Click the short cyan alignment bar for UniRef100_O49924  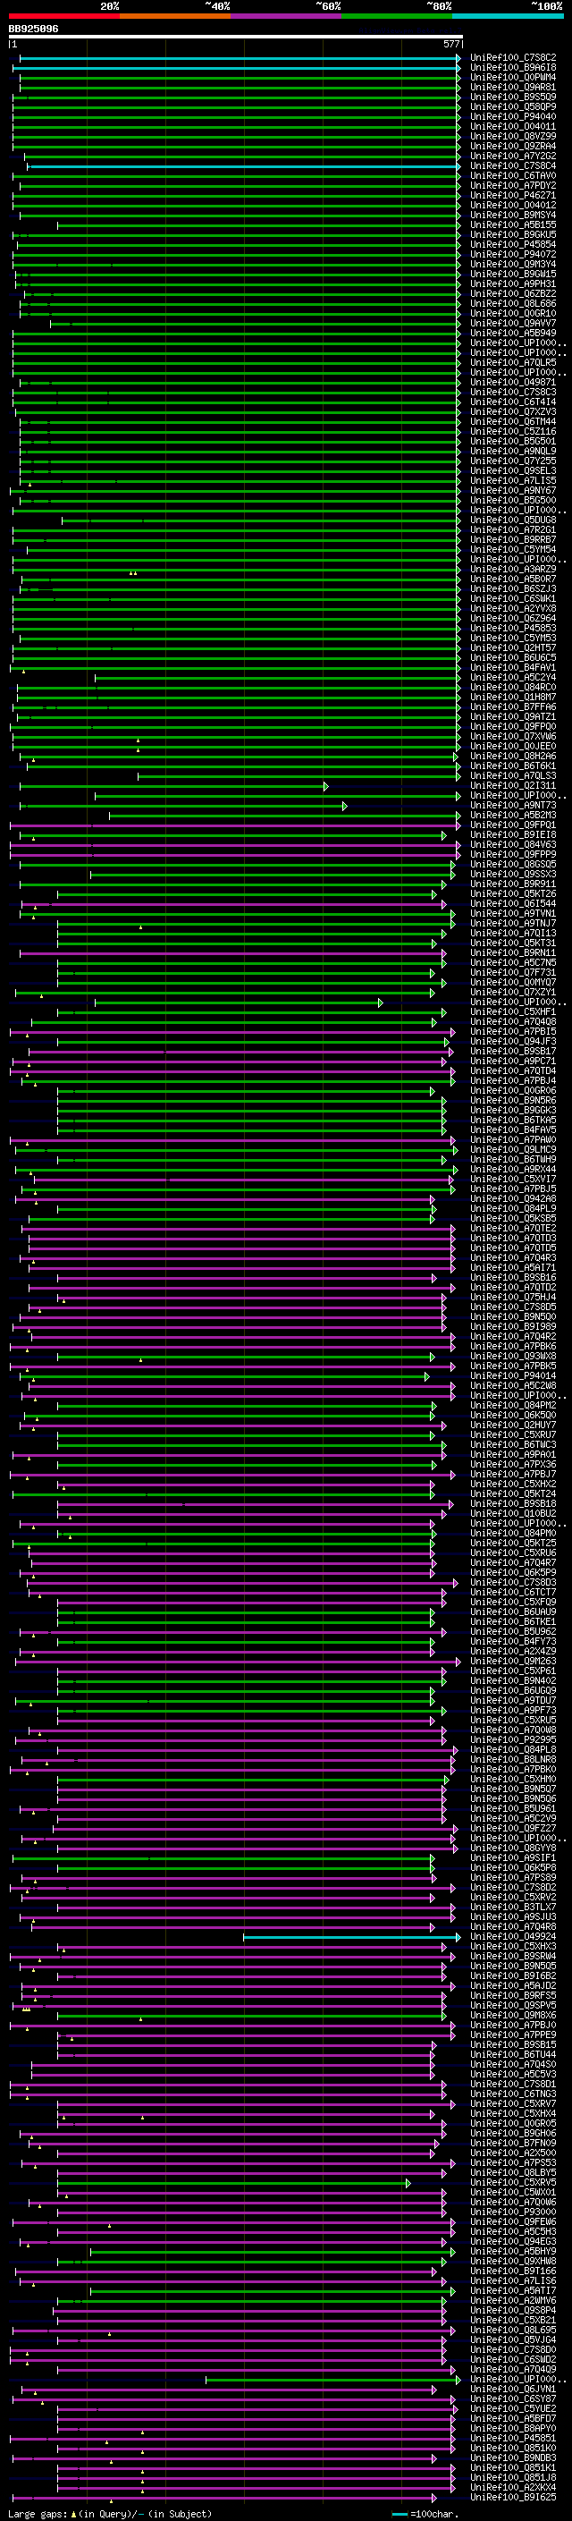coord(351,1938)
